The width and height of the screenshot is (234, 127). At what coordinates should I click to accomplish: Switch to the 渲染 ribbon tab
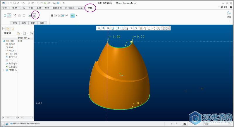coord(80,8)
